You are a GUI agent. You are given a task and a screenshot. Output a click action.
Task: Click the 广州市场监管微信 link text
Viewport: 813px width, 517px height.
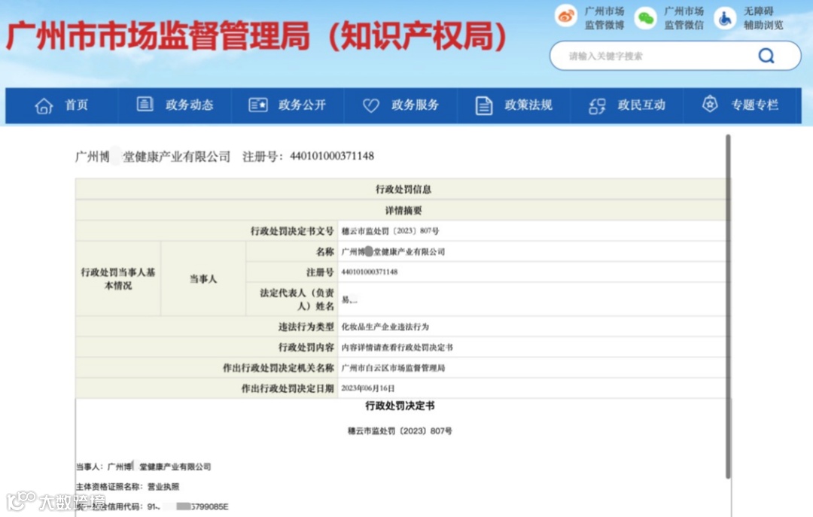pos(684,18)
